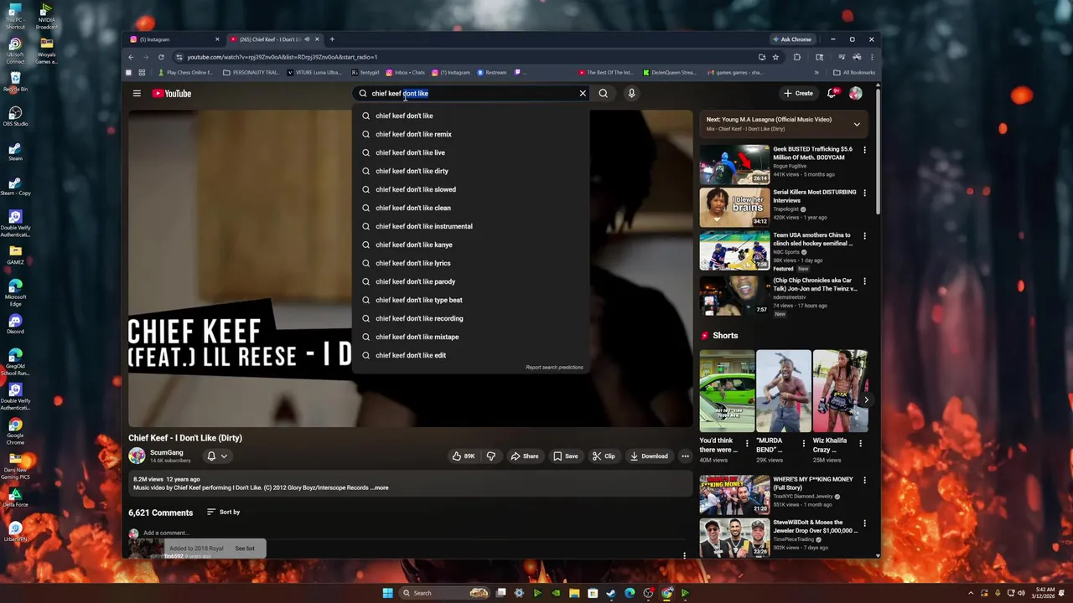Open menu for Team USA smothers China video

tap(864, 236)
